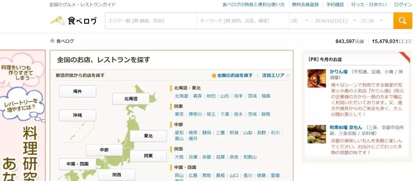Select 注目エリア tab
The height and width of the screenshot is (181, 414).
click(x=273, y=75)
